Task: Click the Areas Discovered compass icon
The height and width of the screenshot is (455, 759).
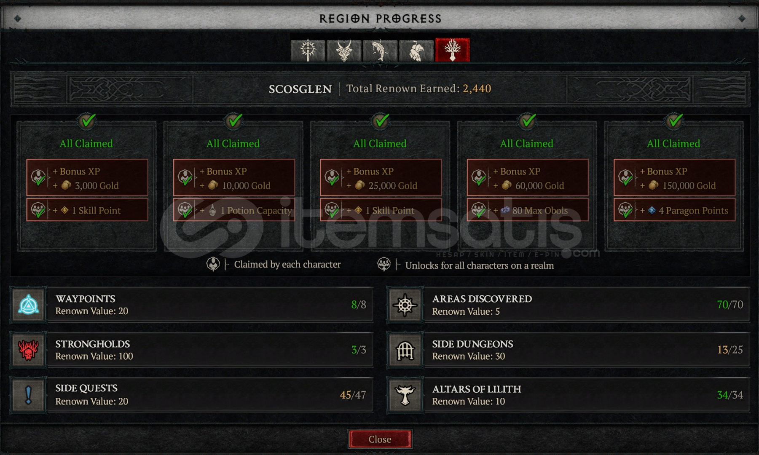Action: pyautogui.click(x=405, y=305)
